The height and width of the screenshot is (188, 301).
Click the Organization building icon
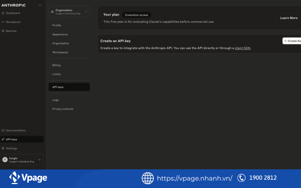point(52,12)
